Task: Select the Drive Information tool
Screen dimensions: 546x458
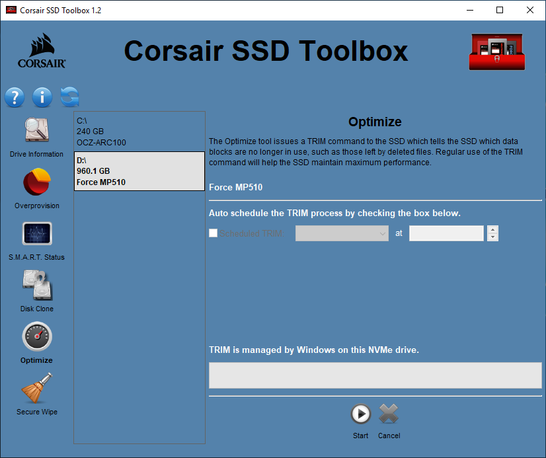Action: (36, 132)
